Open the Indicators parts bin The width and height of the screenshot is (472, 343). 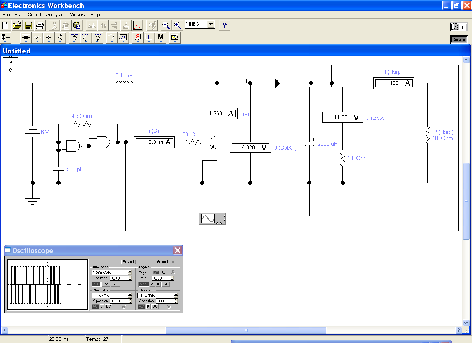click(x=138, y=38)
